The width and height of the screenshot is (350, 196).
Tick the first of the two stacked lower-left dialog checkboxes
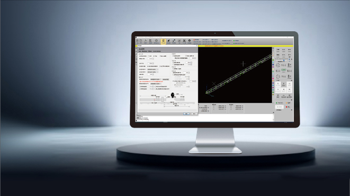[140, 86]
